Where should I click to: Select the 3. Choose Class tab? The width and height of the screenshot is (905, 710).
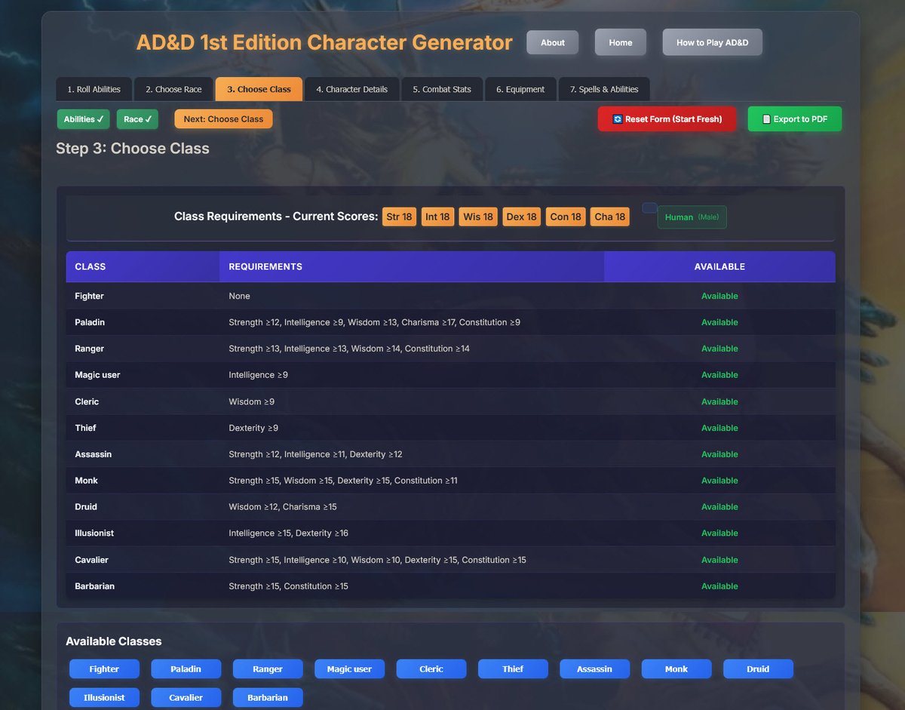pyautogui.click(x=259, y=89)
